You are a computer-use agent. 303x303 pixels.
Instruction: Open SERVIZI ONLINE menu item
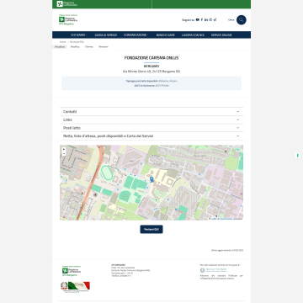(221, 35)
